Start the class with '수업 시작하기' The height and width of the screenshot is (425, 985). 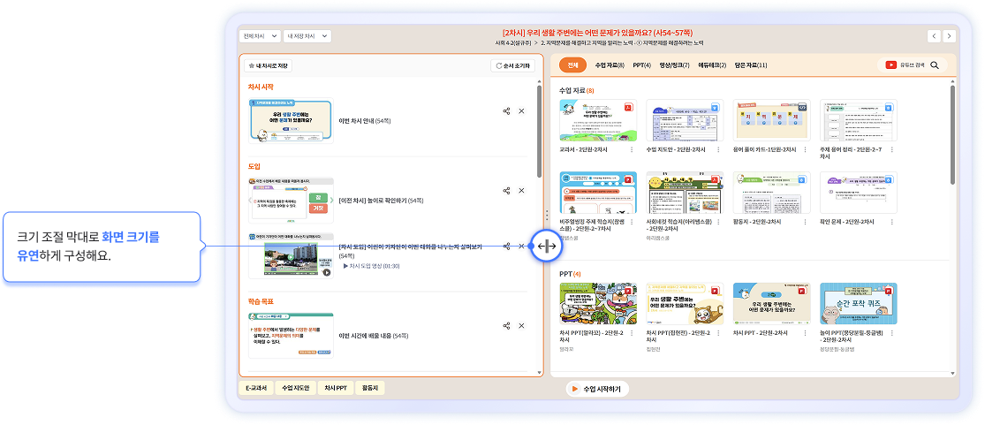click(597, 389)
